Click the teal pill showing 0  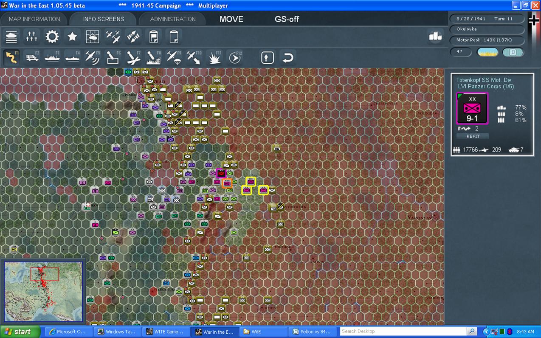tap(513, 52)
